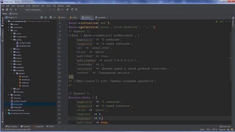Open the Tools menu
The height and width of the screenshot is (132, 235).
coord(48,6)
